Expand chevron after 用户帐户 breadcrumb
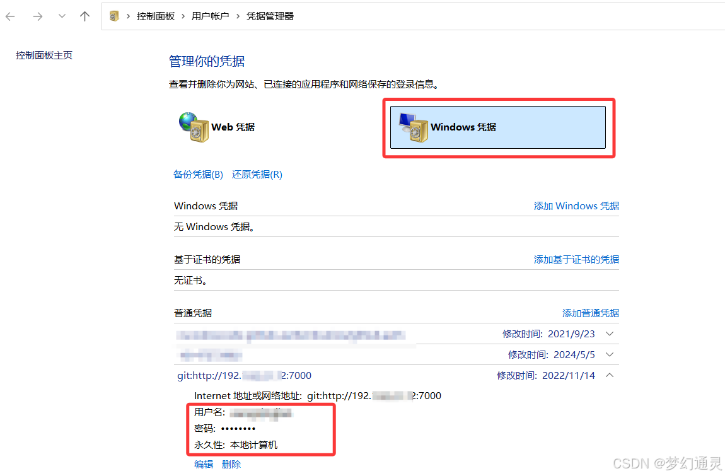The width and height of the screenshot is (725, 476). (x=238, y=16)
